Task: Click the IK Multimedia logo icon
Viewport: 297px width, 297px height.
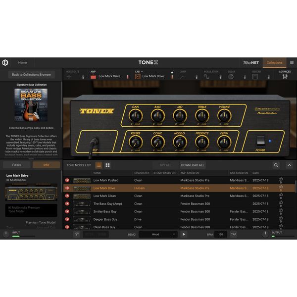Action: pyautogui.click(x=5, y=63)
